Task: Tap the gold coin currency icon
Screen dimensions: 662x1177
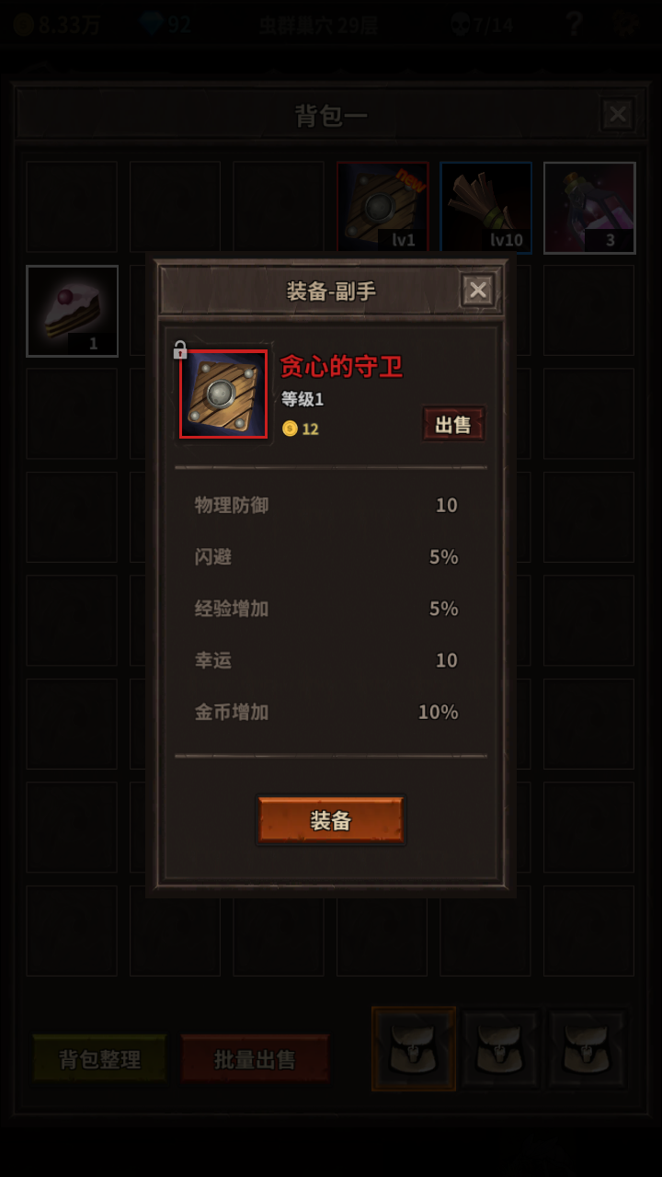Action: (x=23, y=24)
